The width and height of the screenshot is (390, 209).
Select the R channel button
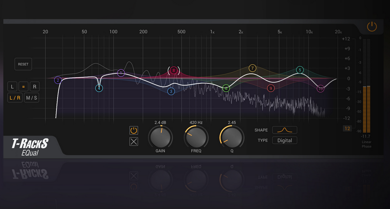(x=34, y=87)
